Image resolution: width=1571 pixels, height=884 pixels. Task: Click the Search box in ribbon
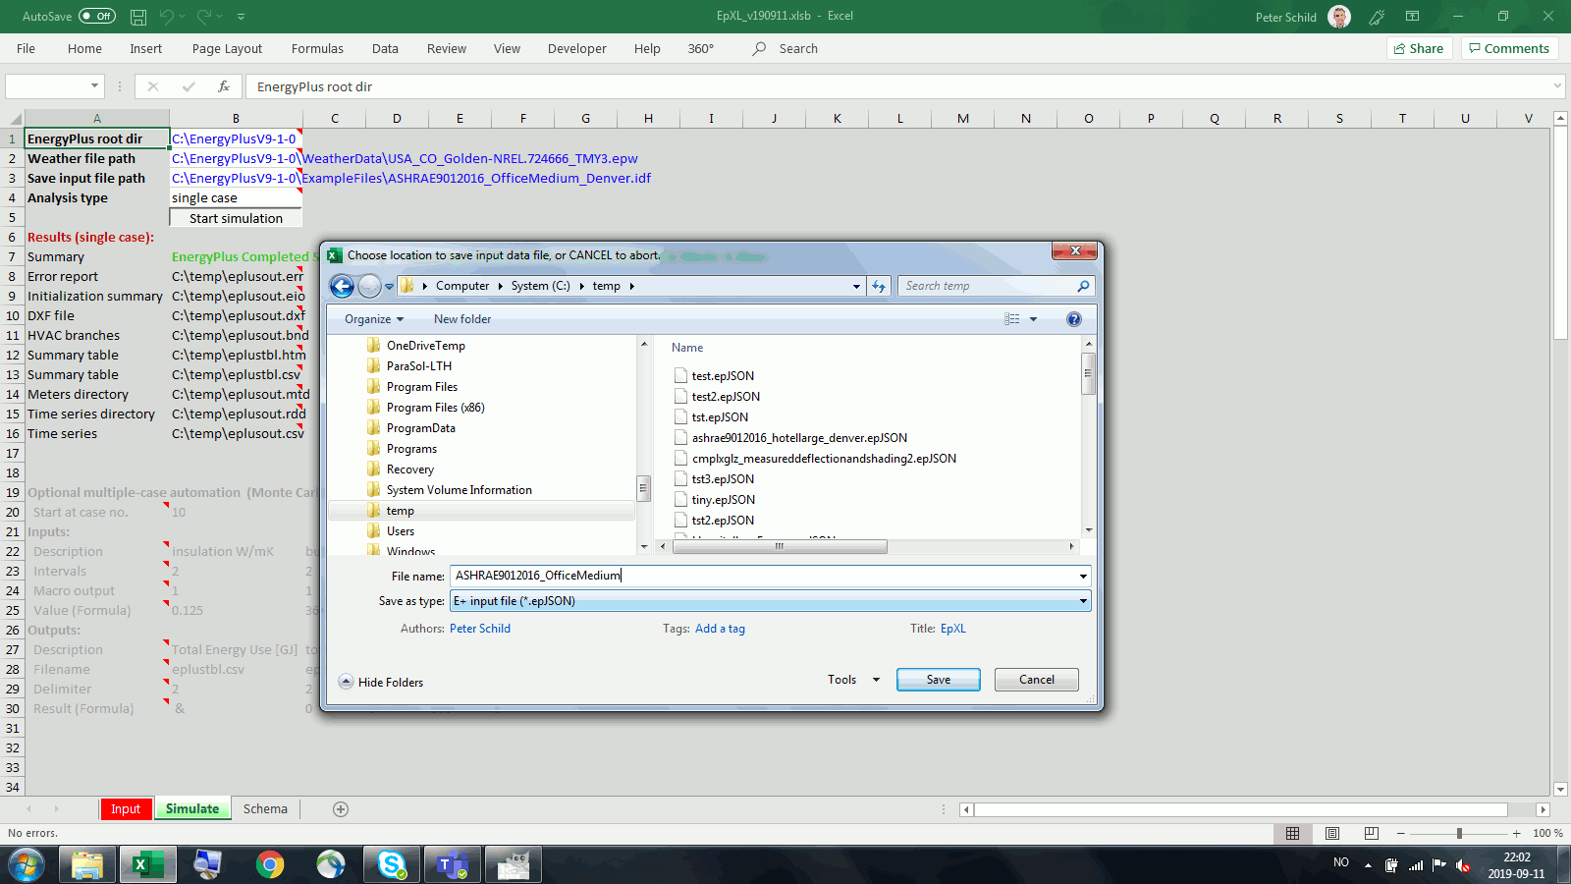click(x=785, y=48)
